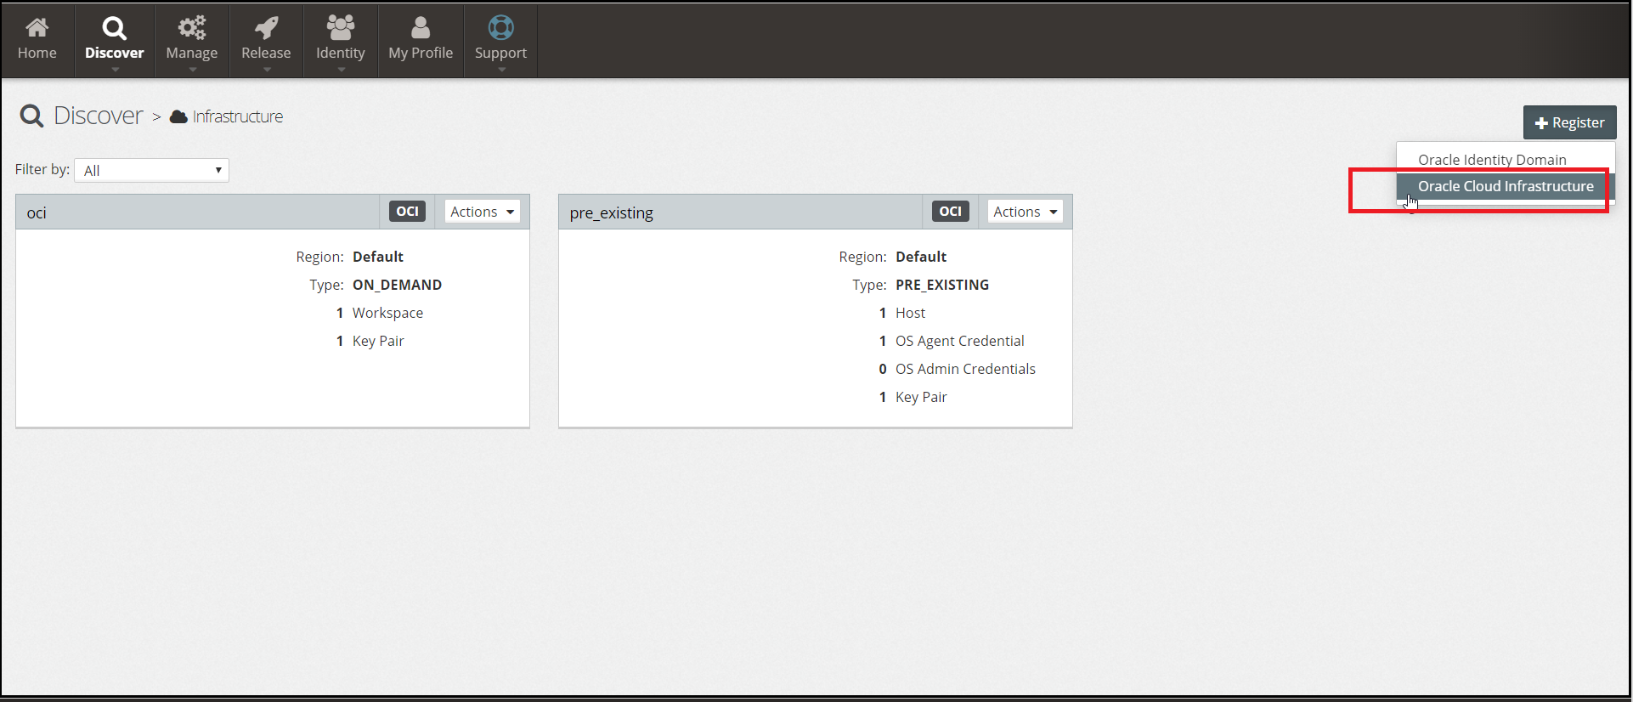Click the Support lifebuoy icon
This screenshot has height=702, width=1633.
[x=500, y=28]
